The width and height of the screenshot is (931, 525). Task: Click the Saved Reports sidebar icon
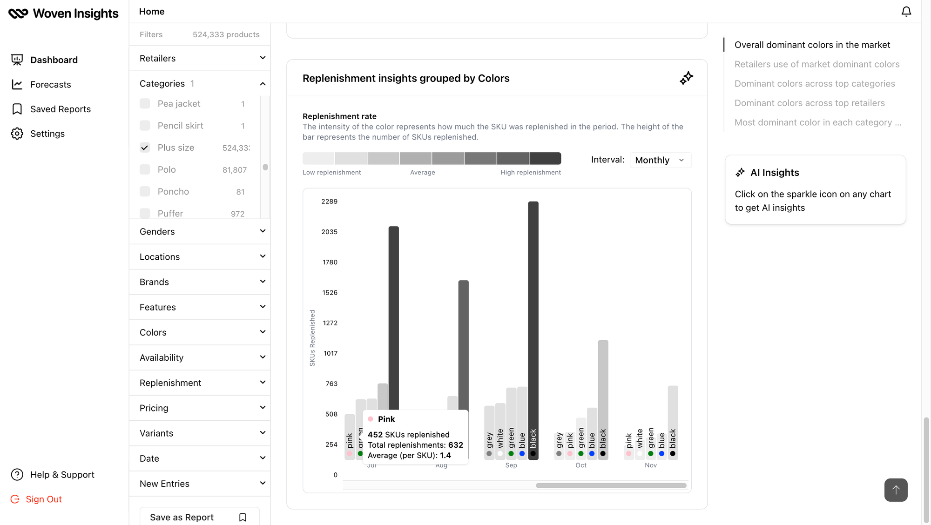[17, 109]
